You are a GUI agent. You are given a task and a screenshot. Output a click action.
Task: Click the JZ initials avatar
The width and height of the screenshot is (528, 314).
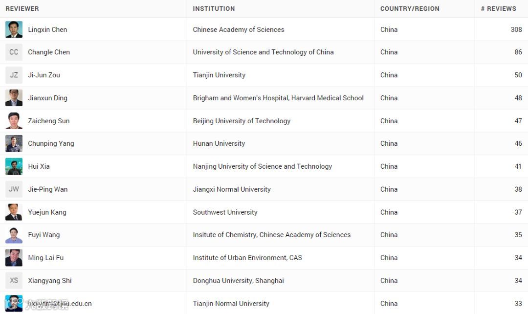(14, 75)
